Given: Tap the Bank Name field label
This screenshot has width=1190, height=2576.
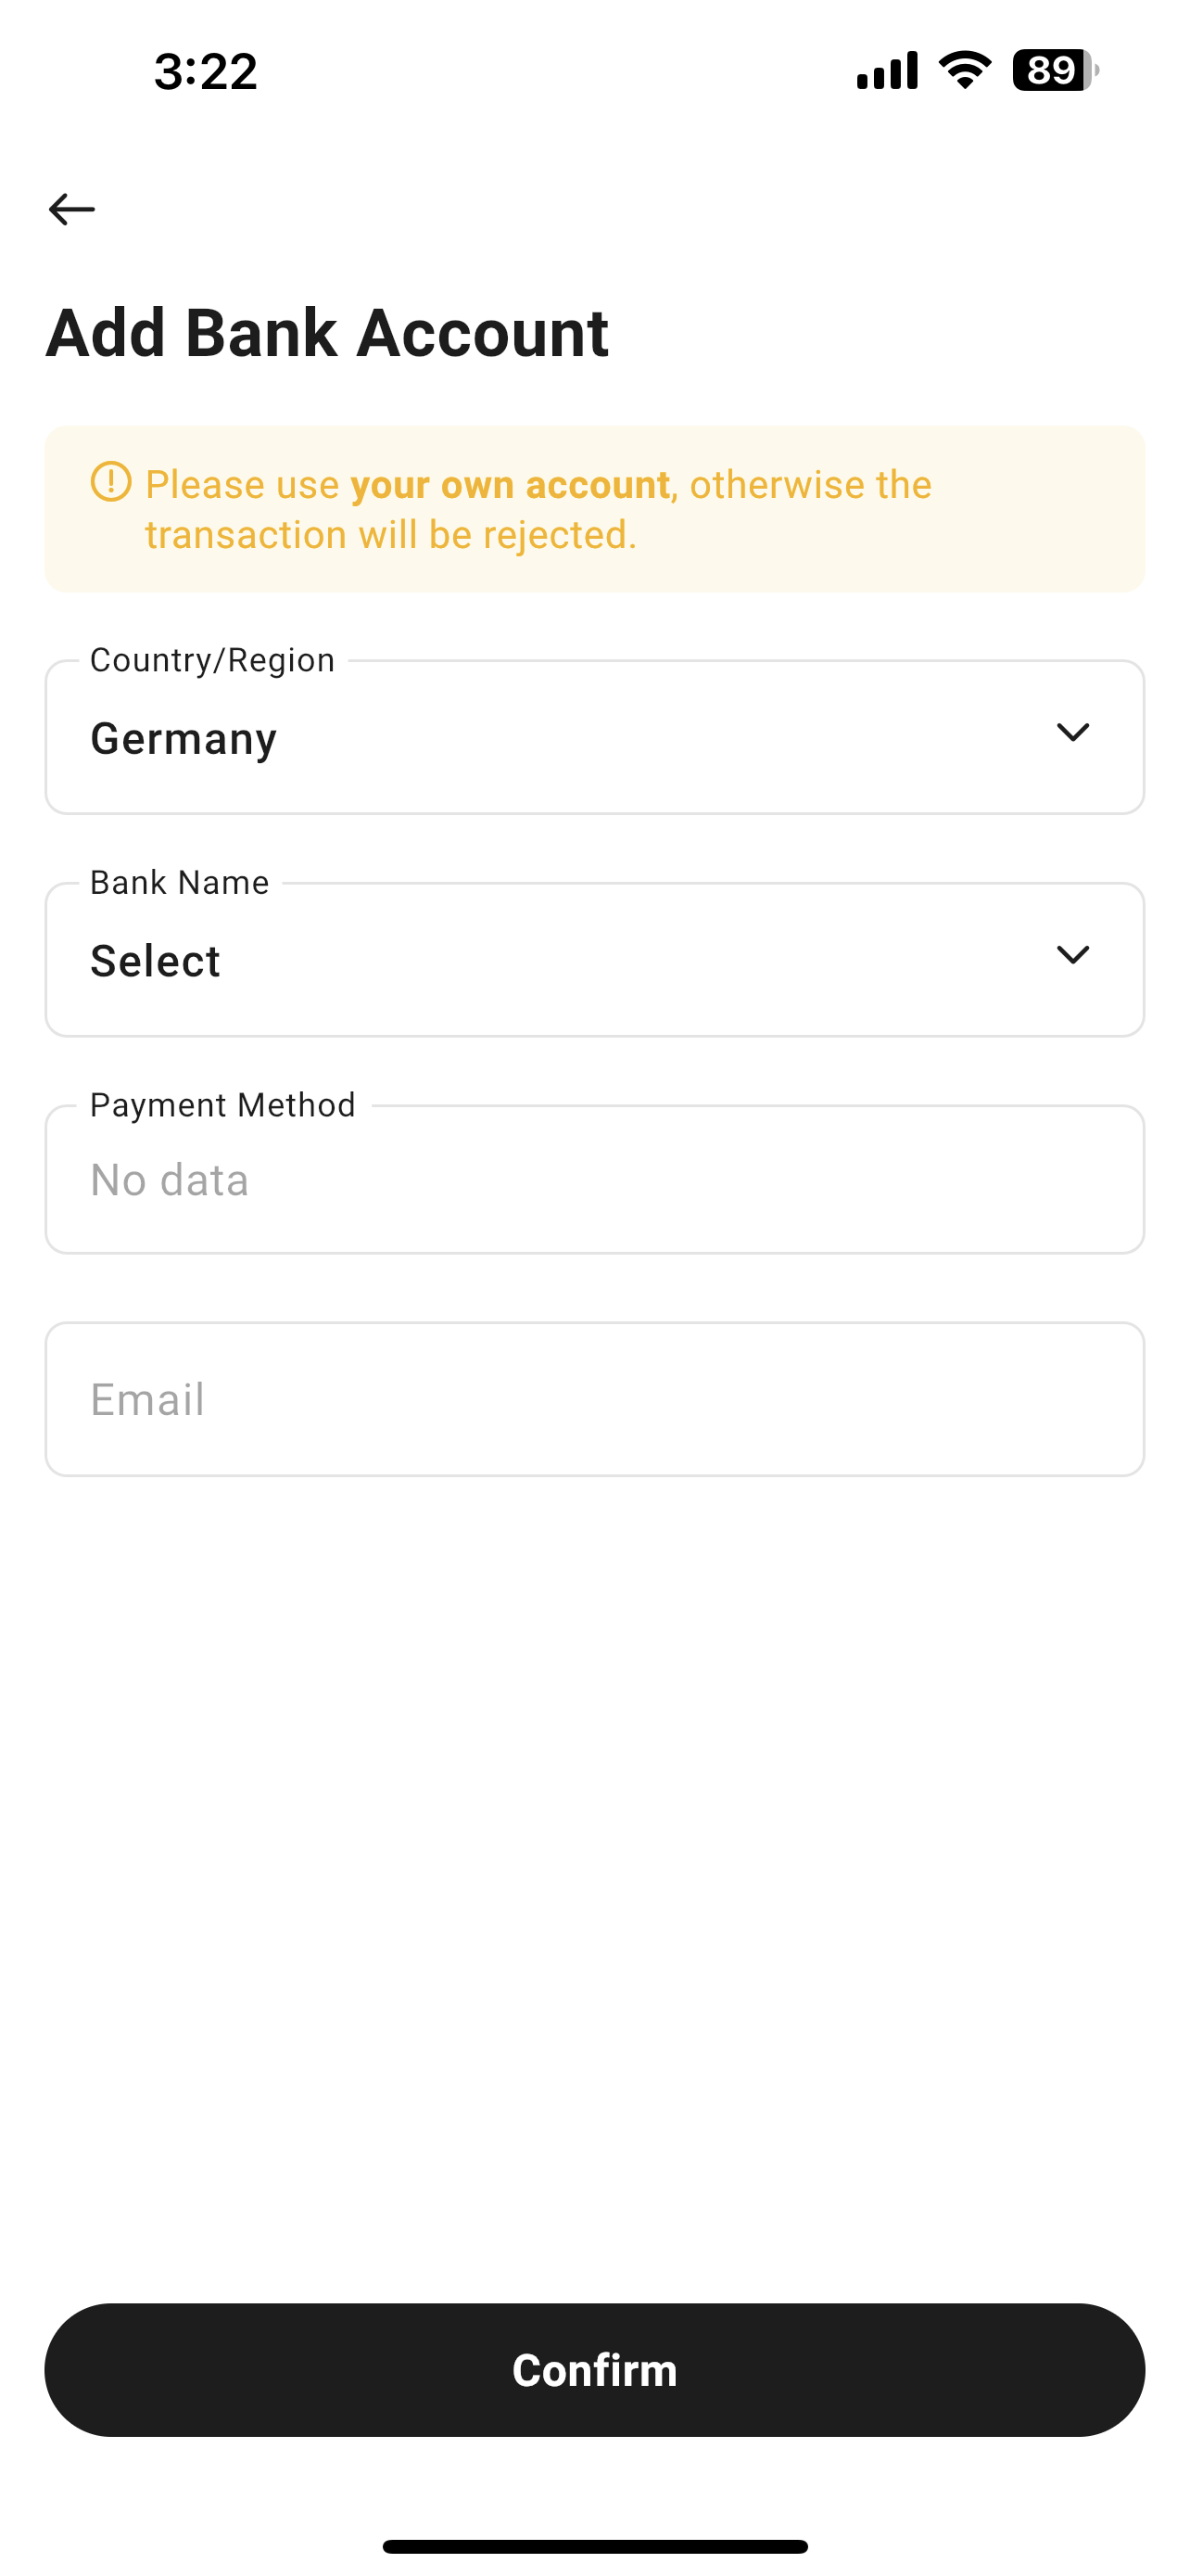Looking at the screenshot, I should point(180,883).
